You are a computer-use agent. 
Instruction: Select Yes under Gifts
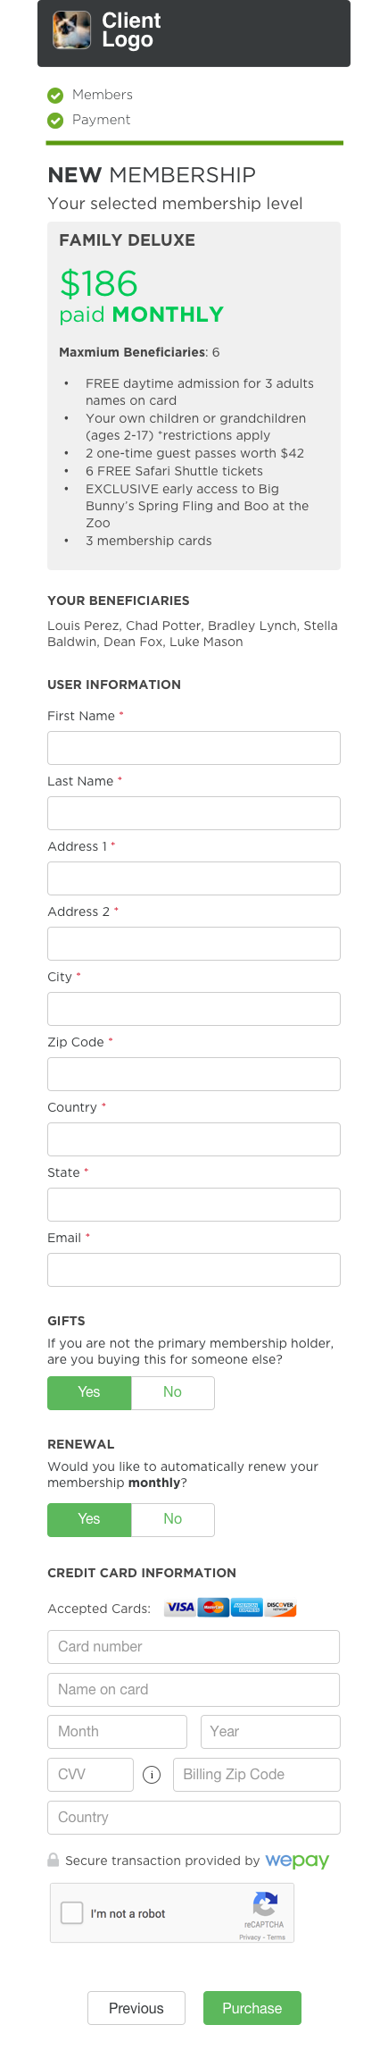pyautogui.click(x=89, y=1393)
